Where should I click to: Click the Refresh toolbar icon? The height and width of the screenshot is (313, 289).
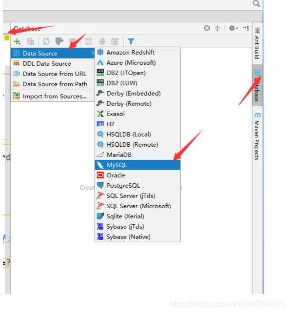46,41
